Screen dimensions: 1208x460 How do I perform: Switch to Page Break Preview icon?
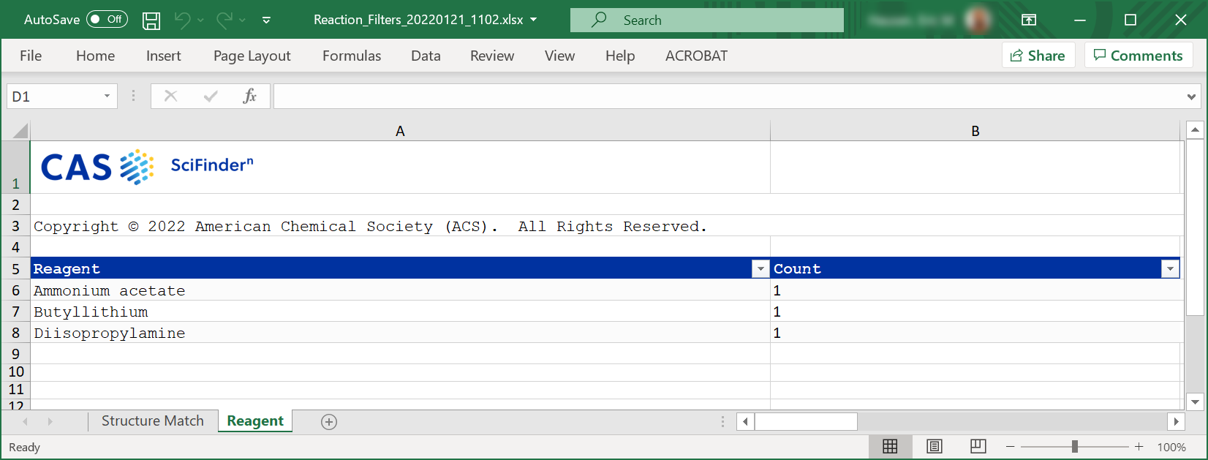tap(978, 446)
